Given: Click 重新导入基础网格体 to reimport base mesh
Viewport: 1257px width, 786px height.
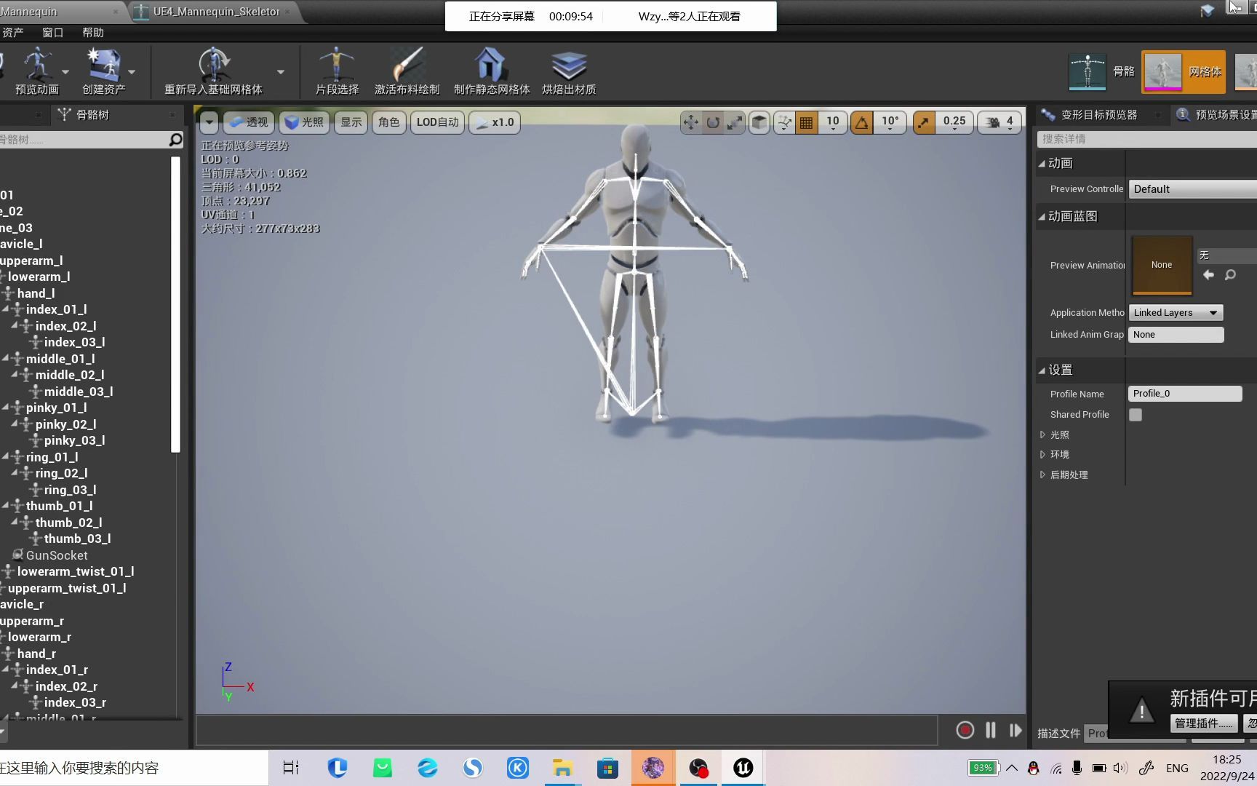Looking at the screenshot, I should tap(215, 71).
